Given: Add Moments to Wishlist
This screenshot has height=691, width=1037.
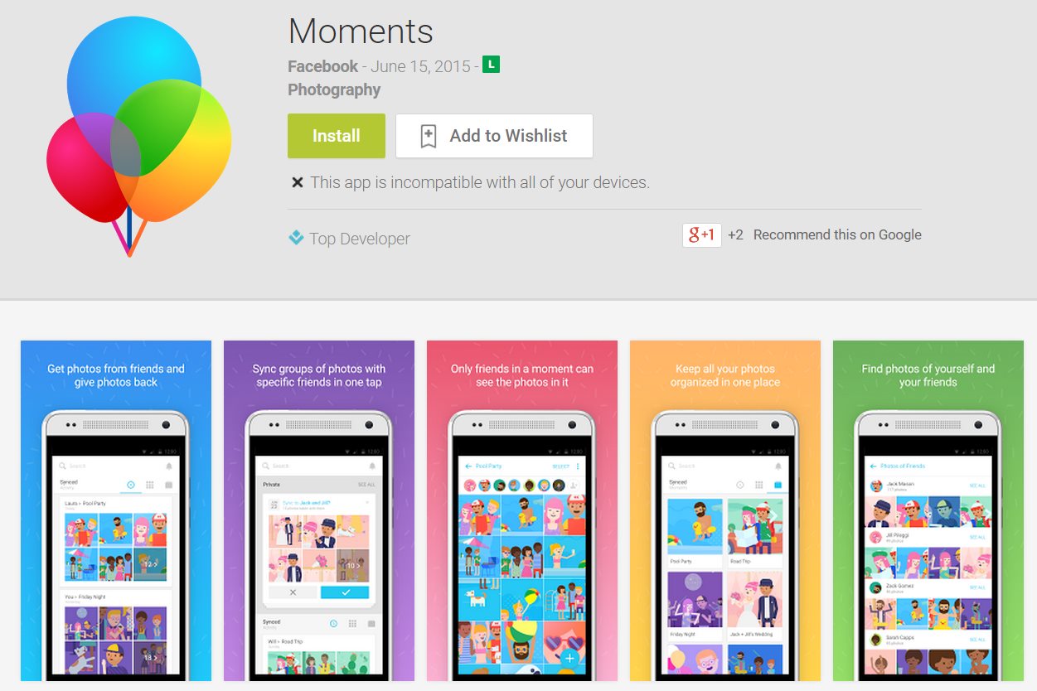Looking at the screenshot, I should (494, 136).
